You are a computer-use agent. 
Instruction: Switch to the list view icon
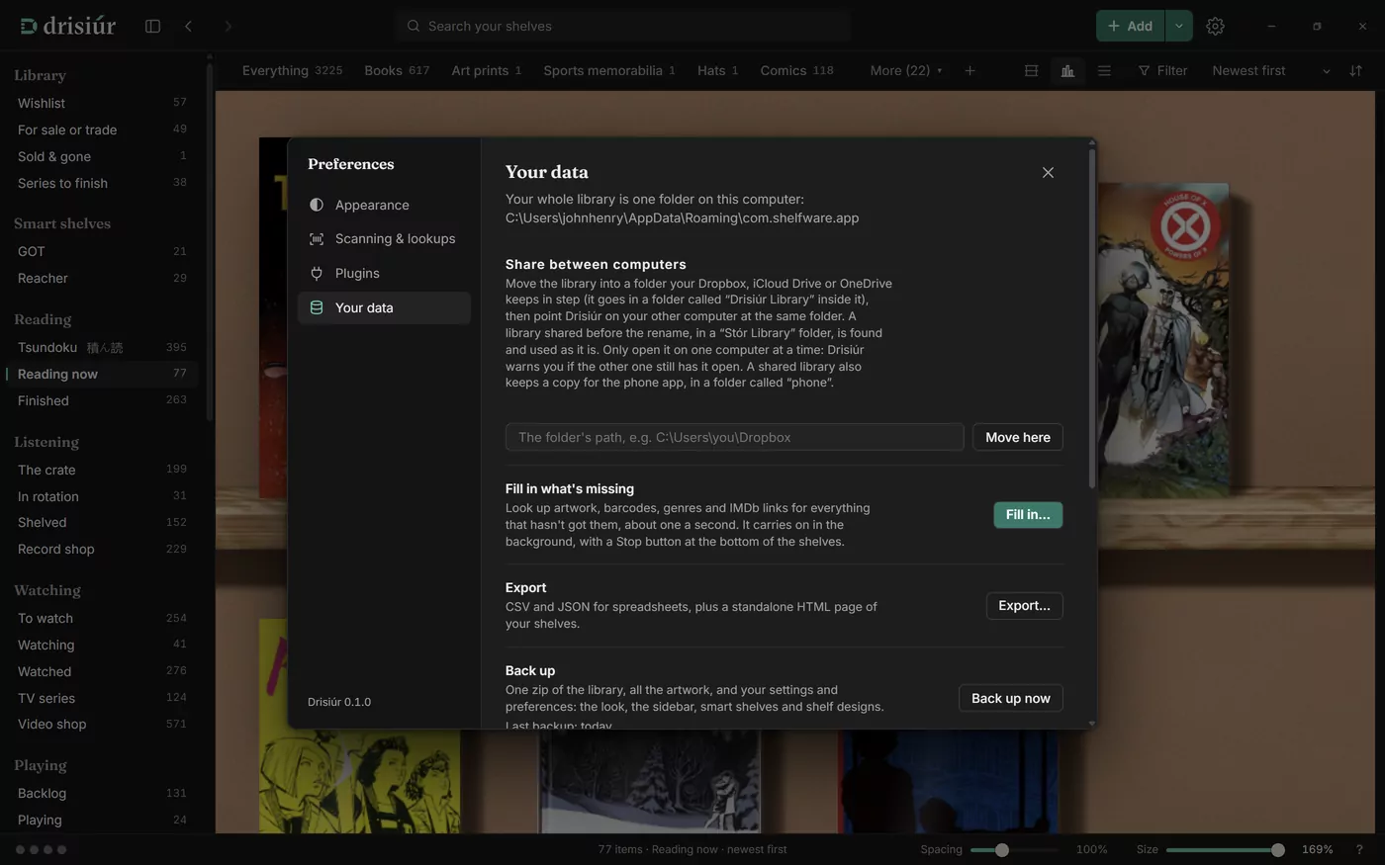pyautogui.click(x=1104, y=70)
